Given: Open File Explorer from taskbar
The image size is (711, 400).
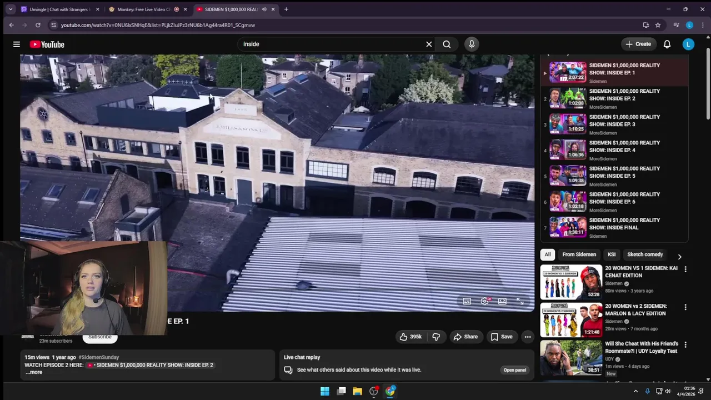Looking at the screenshot, I should (357, 391).
